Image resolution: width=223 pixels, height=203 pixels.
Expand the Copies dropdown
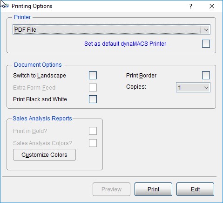193,87
